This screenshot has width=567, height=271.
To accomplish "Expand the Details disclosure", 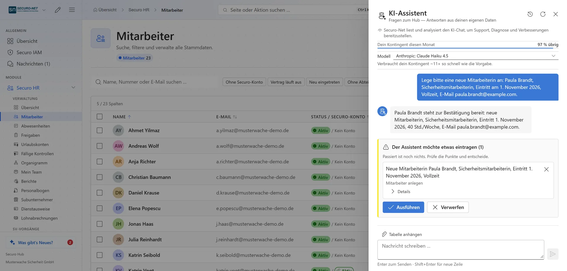I will [x=401, y=192].
